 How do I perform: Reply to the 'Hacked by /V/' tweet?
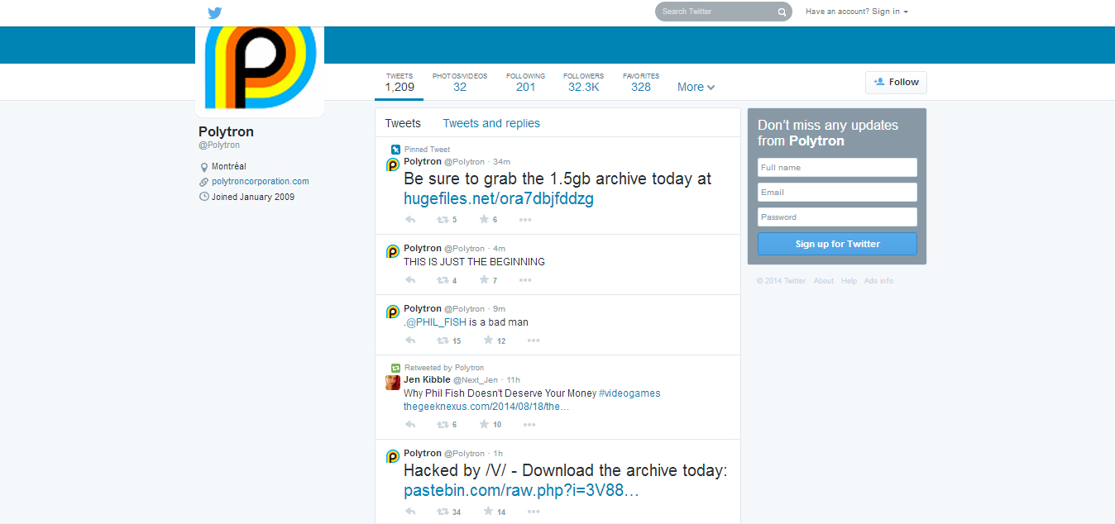pyautogui.click(x=410, y=512)
